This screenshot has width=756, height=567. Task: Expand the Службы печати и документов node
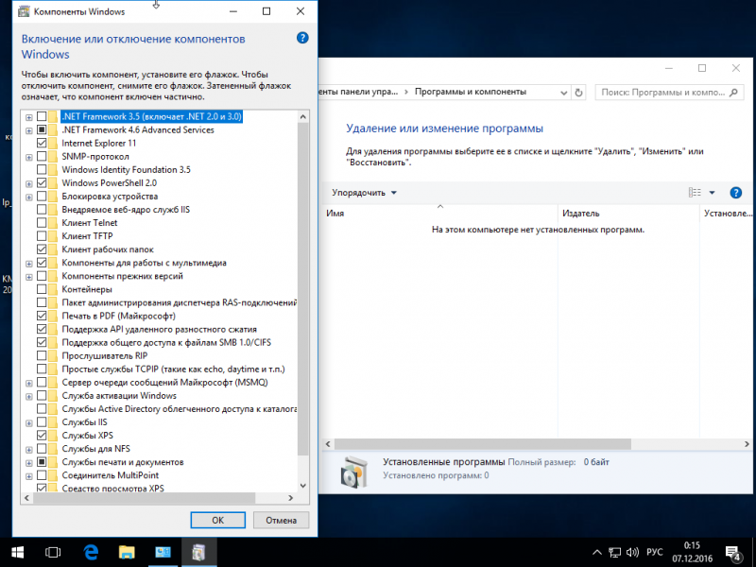point(29,463)
